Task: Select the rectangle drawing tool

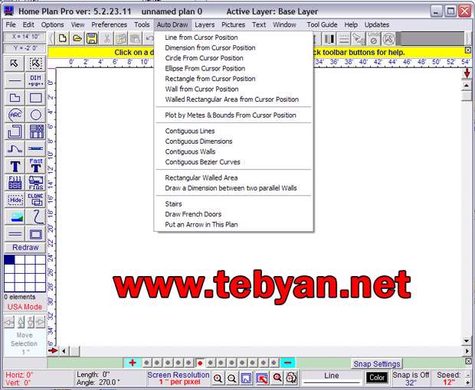Action: (x=35, y=98)
